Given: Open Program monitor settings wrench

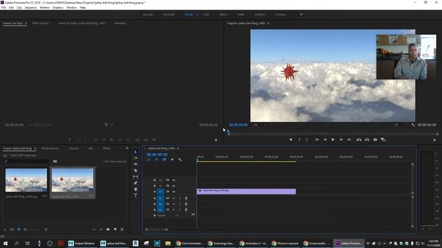Looking at the screenshot, I should tap(413, 125).
